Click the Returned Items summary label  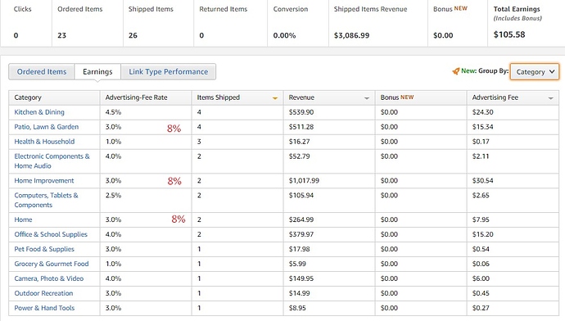coord(224,9)
